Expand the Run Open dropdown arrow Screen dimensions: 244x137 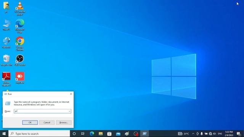tap(69, 111)
